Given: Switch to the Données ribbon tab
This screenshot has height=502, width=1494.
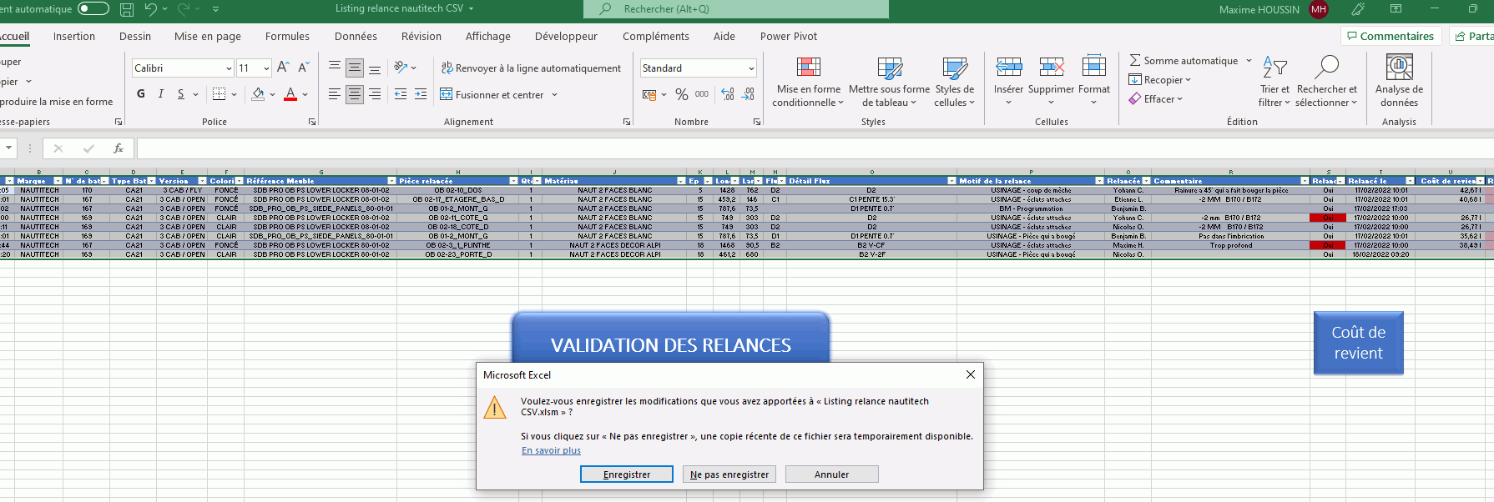Looking at the screenshot, I should (356, 37).
